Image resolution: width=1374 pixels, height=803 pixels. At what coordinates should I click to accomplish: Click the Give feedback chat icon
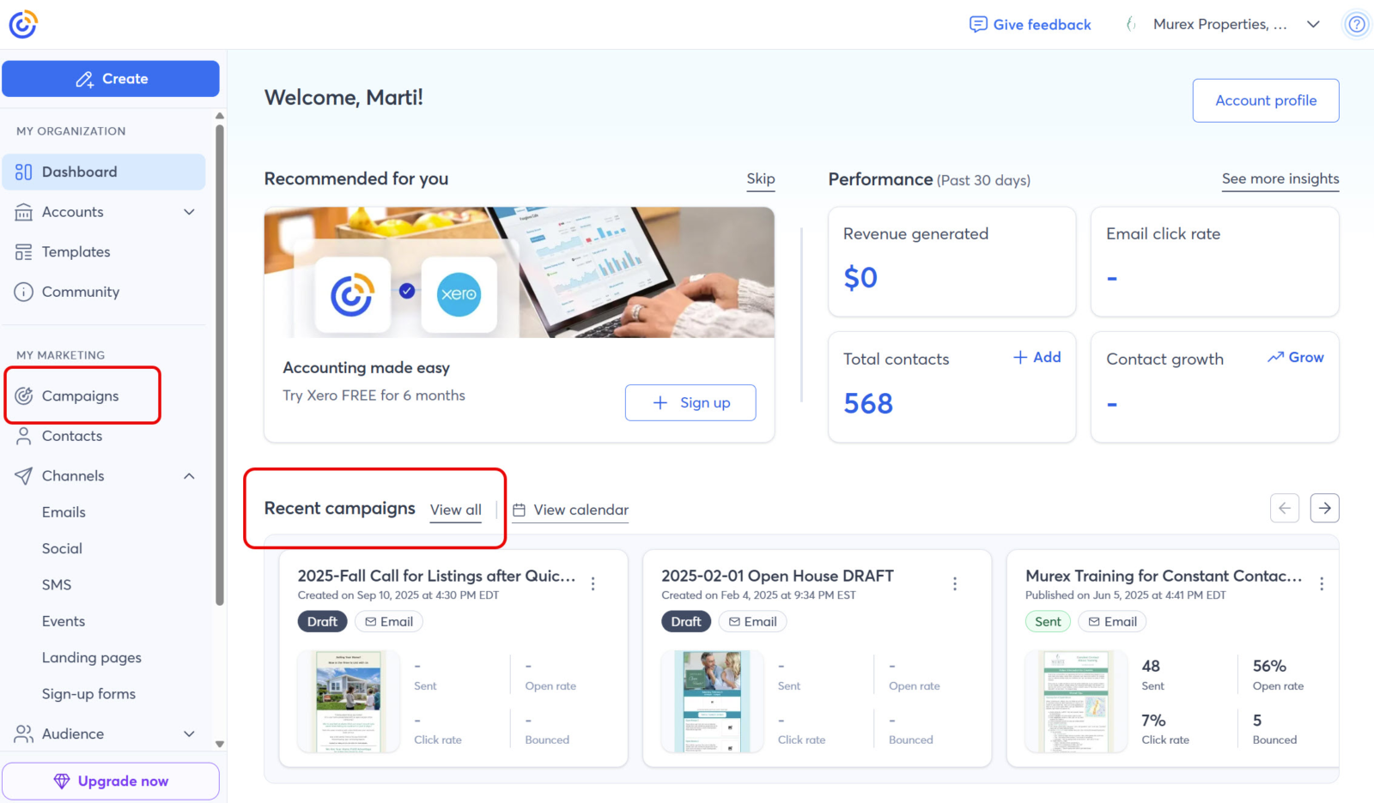tap(977, 24)
